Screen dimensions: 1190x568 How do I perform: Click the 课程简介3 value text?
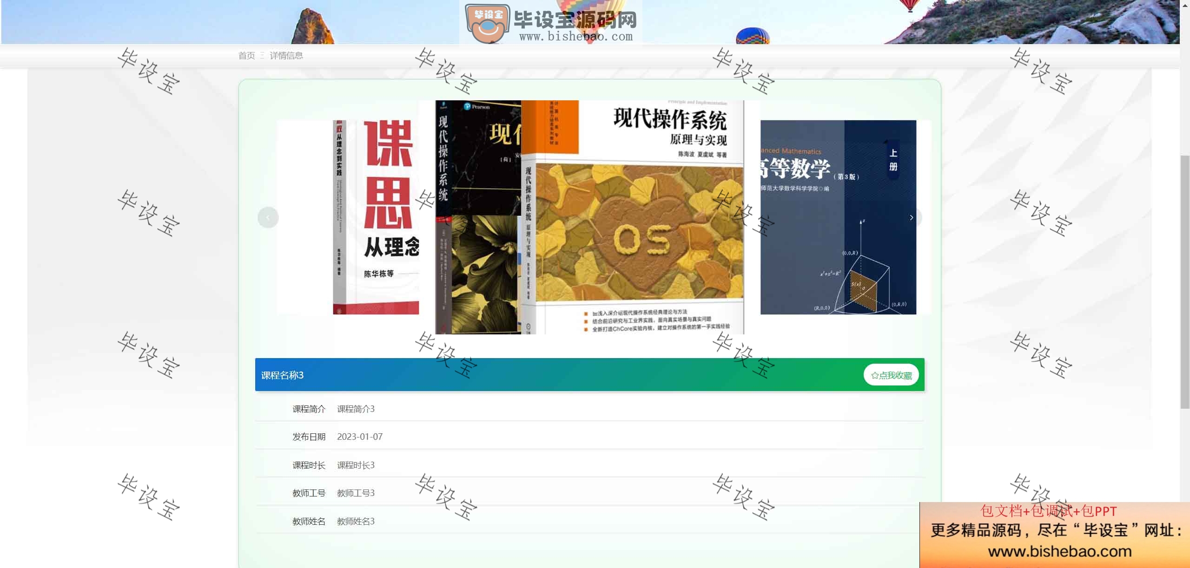tap(356, 409)
